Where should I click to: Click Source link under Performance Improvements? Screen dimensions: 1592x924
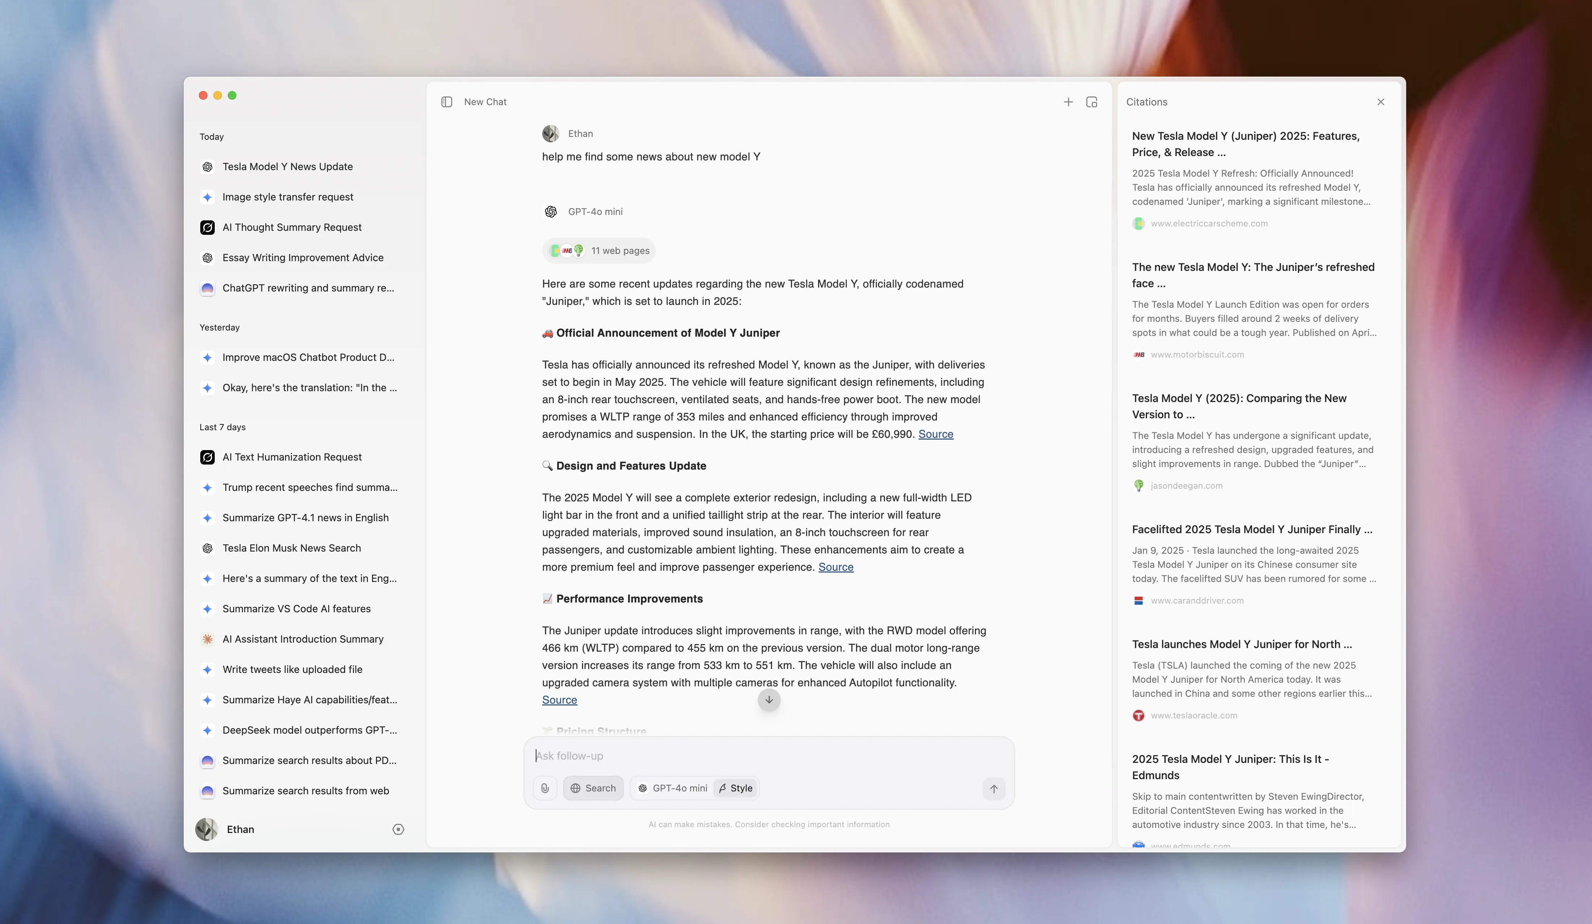click(559, 700)
